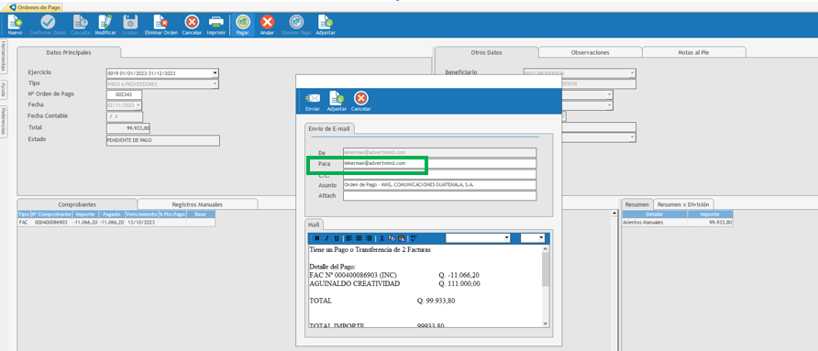The width and height of the screenshot is (818, 351).
Task: Align mail text right
Action: (x=369, y=238)
